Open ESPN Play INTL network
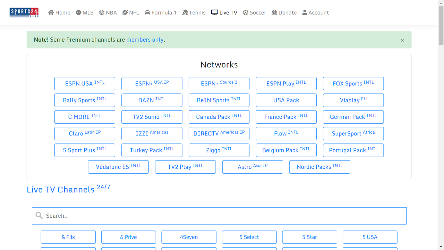This screenshot has height=250, width=444. (x=286, y=84)
